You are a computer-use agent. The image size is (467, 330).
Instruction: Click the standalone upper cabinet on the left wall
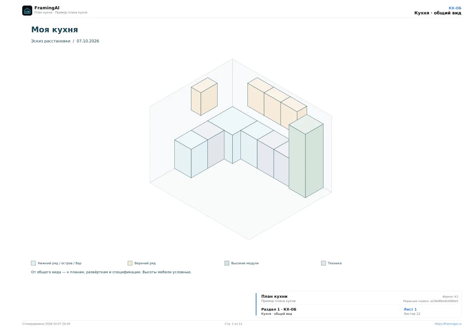[x=204, y=96]
